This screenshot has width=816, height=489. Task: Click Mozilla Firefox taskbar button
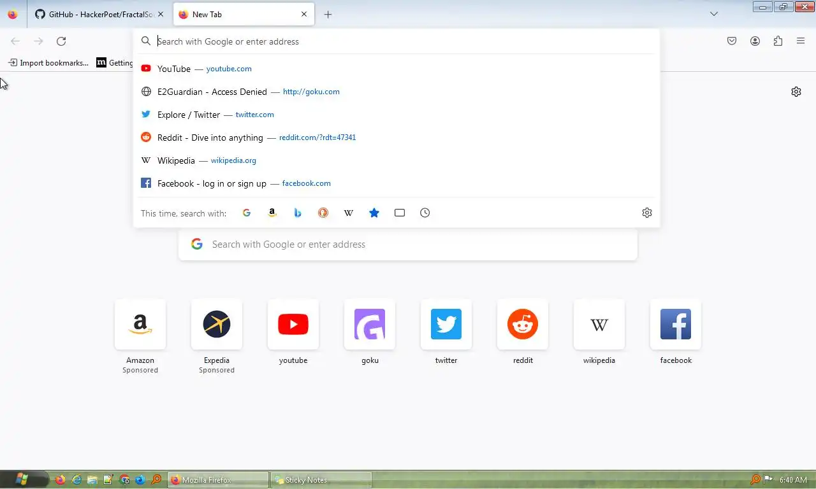click(218, 480)
